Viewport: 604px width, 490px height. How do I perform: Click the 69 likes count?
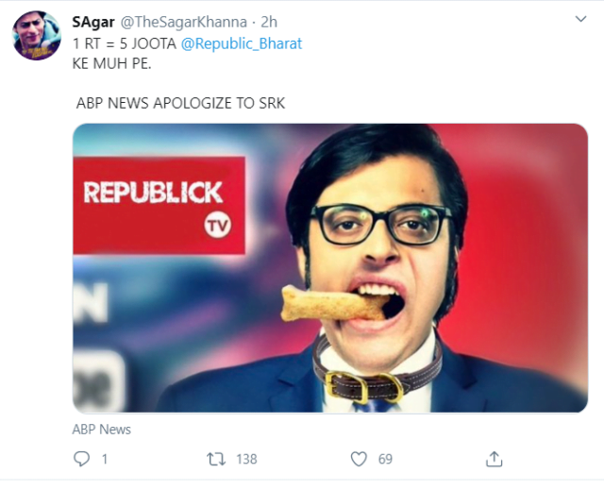[385, 459]
